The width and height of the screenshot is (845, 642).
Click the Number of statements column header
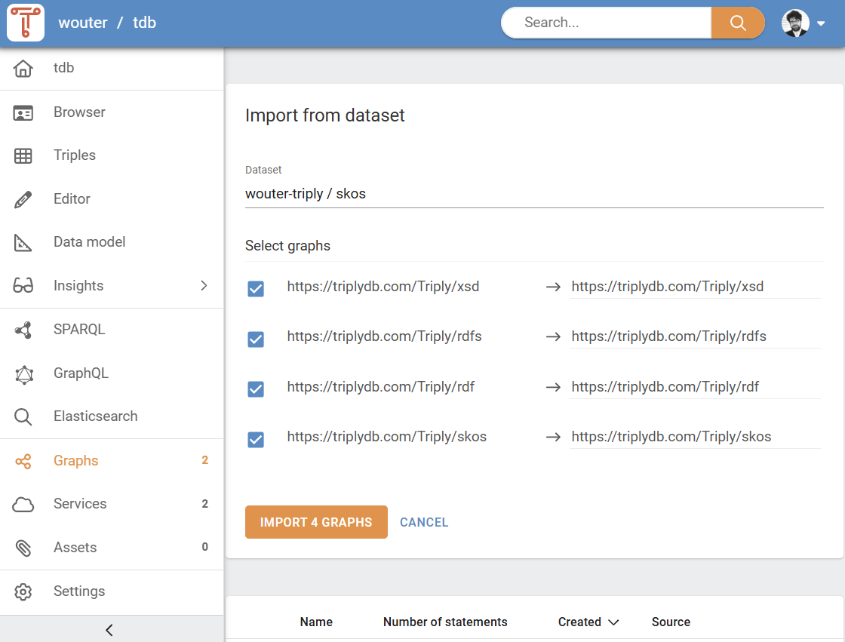pyautogui.click(x=445, y=622)
